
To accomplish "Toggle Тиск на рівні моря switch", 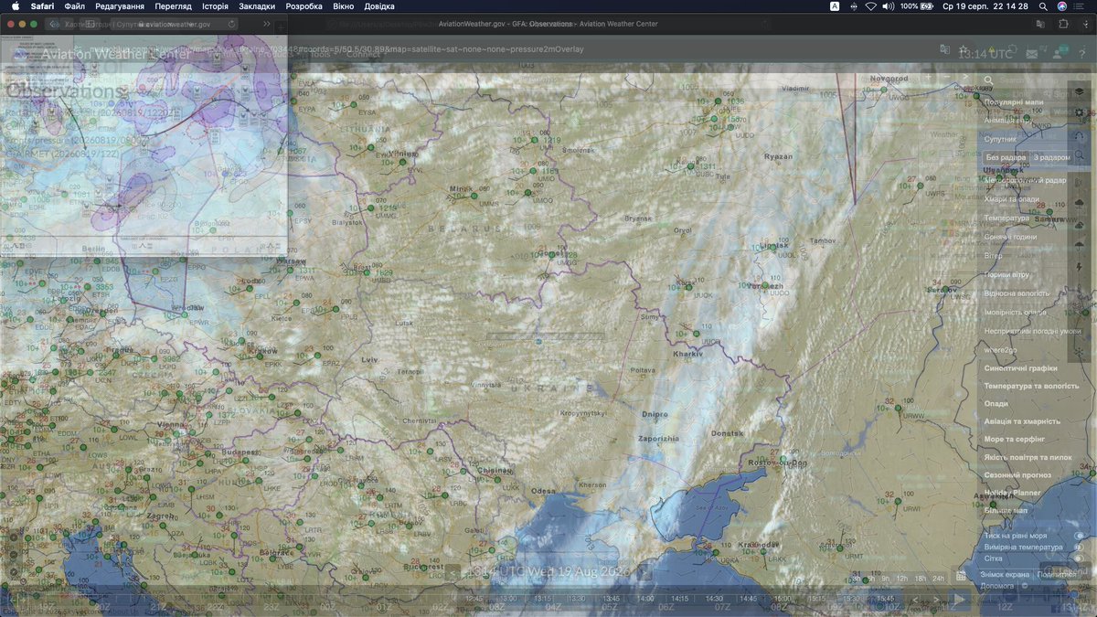I will click(x=1079, y=536).
